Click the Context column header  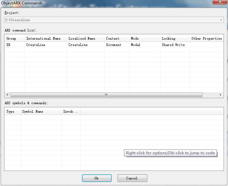(117, 38)
